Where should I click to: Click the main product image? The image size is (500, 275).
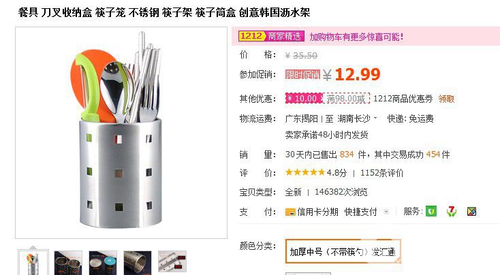(x=121, y=133)
